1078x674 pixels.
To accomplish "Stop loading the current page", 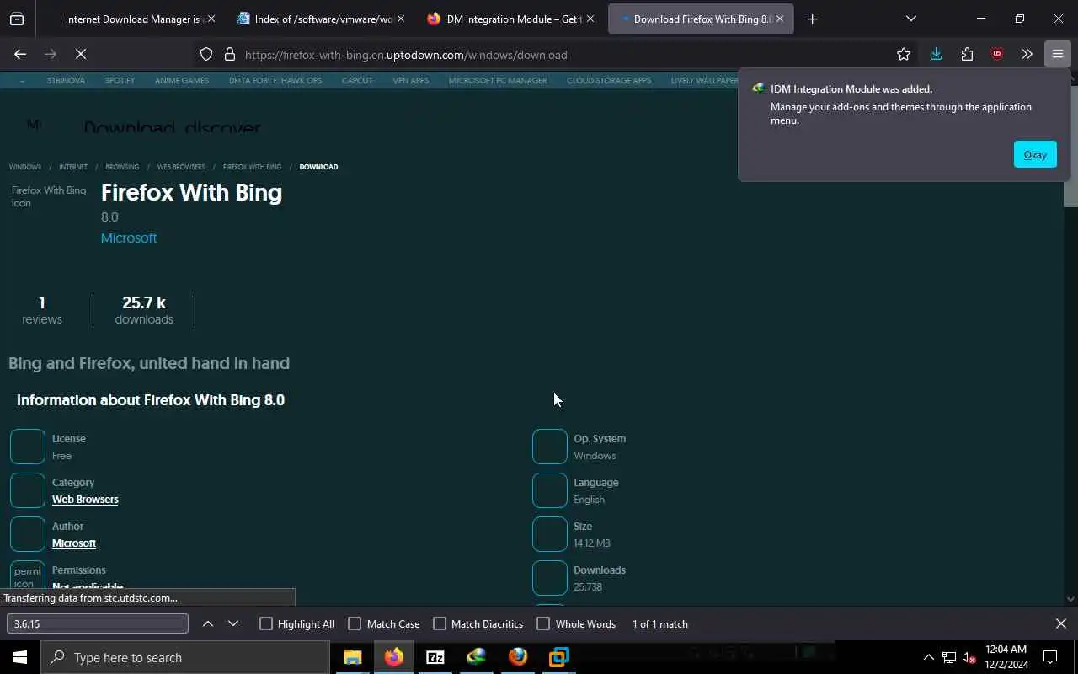I will point(81,54).
